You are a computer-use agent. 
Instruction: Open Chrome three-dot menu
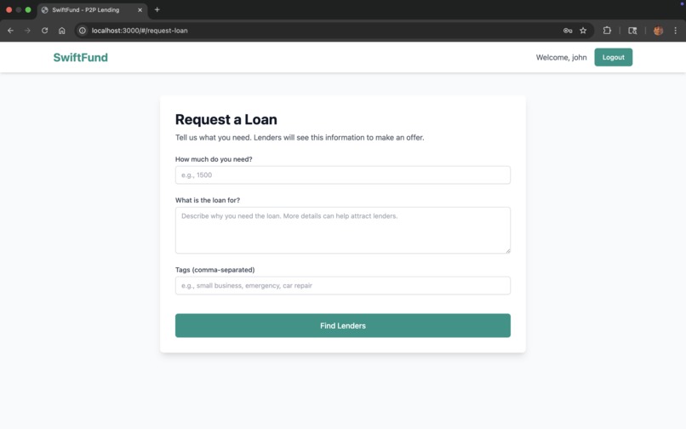[676, 31]
